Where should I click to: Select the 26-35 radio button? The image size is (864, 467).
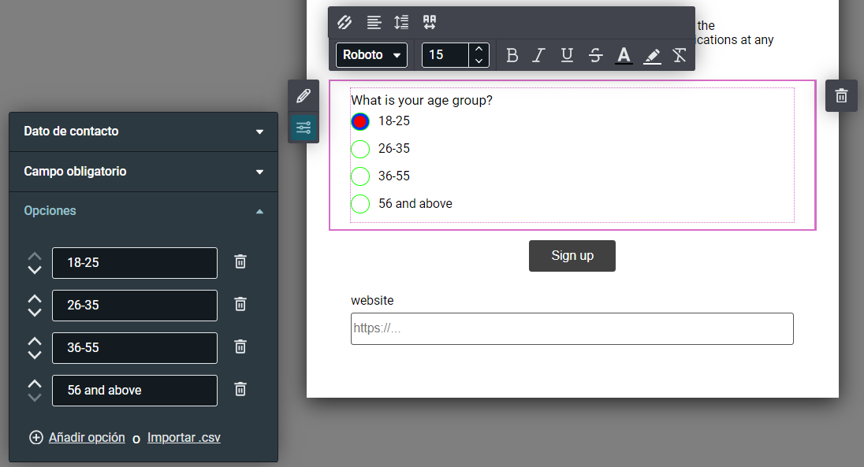pyautogui.click(x=360, y=149)
